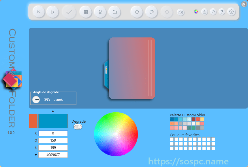
Task: Click the B value field showing 199
Action: pos(53,148)
